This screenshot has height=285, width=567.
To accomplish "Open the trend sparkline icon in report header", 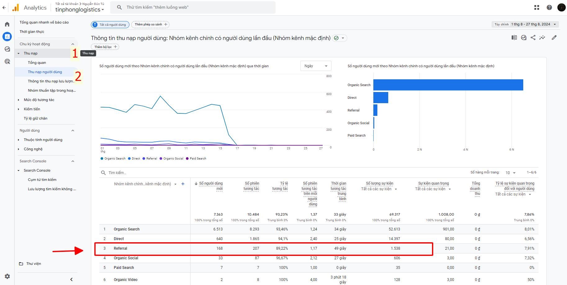I will click(542, 37).
